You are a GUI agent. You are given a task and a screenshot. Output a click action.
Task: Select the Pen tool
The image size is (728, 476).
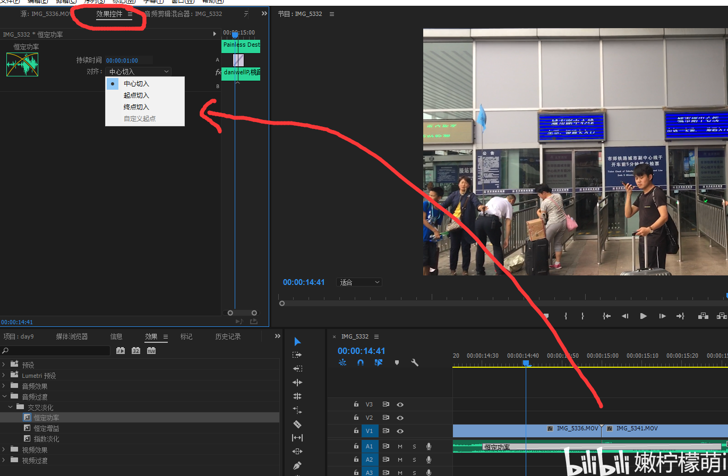(x=297, y=465)
